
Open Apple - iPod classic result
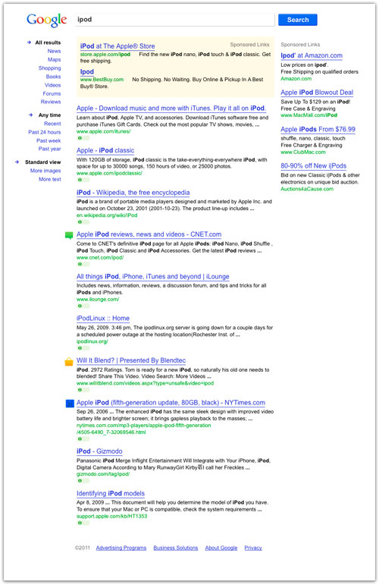click(x=105, y=150)
